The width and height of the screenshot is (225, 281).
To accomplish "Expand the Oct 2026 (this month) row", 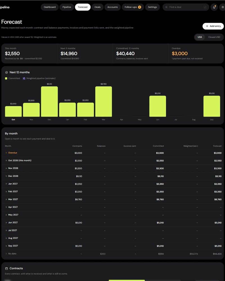I will click(x=112, y=160).
